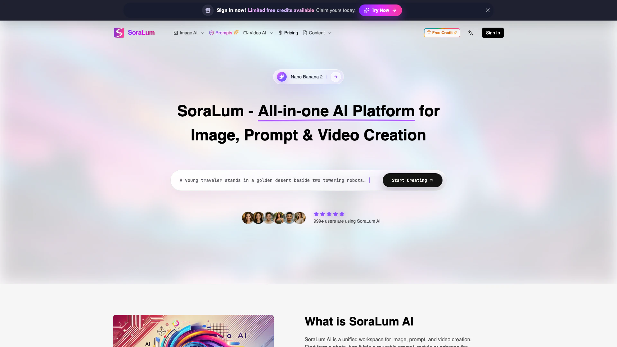Click the Nano Banana 2 arrow icon
617x347 pixels.
pos(336,77)
